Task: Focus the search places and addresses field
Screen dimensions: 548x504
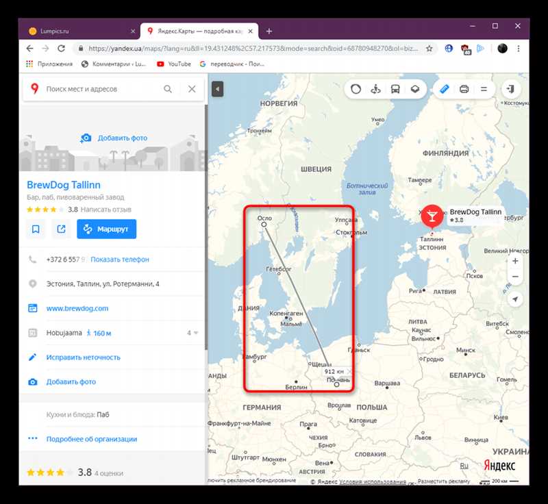Action: coord(101,89)
